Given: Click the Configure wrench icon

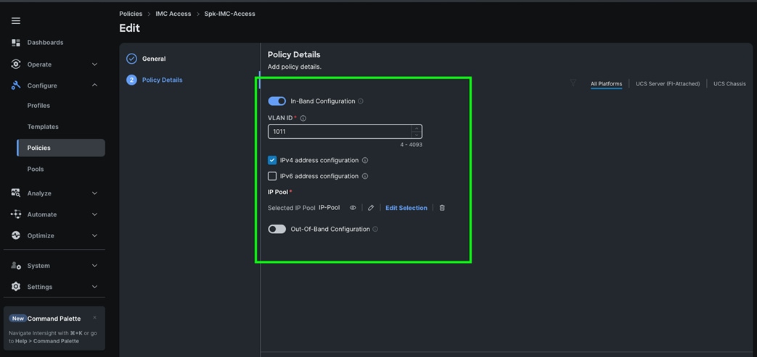Looking at the screenshot, I should click(16, 85).
